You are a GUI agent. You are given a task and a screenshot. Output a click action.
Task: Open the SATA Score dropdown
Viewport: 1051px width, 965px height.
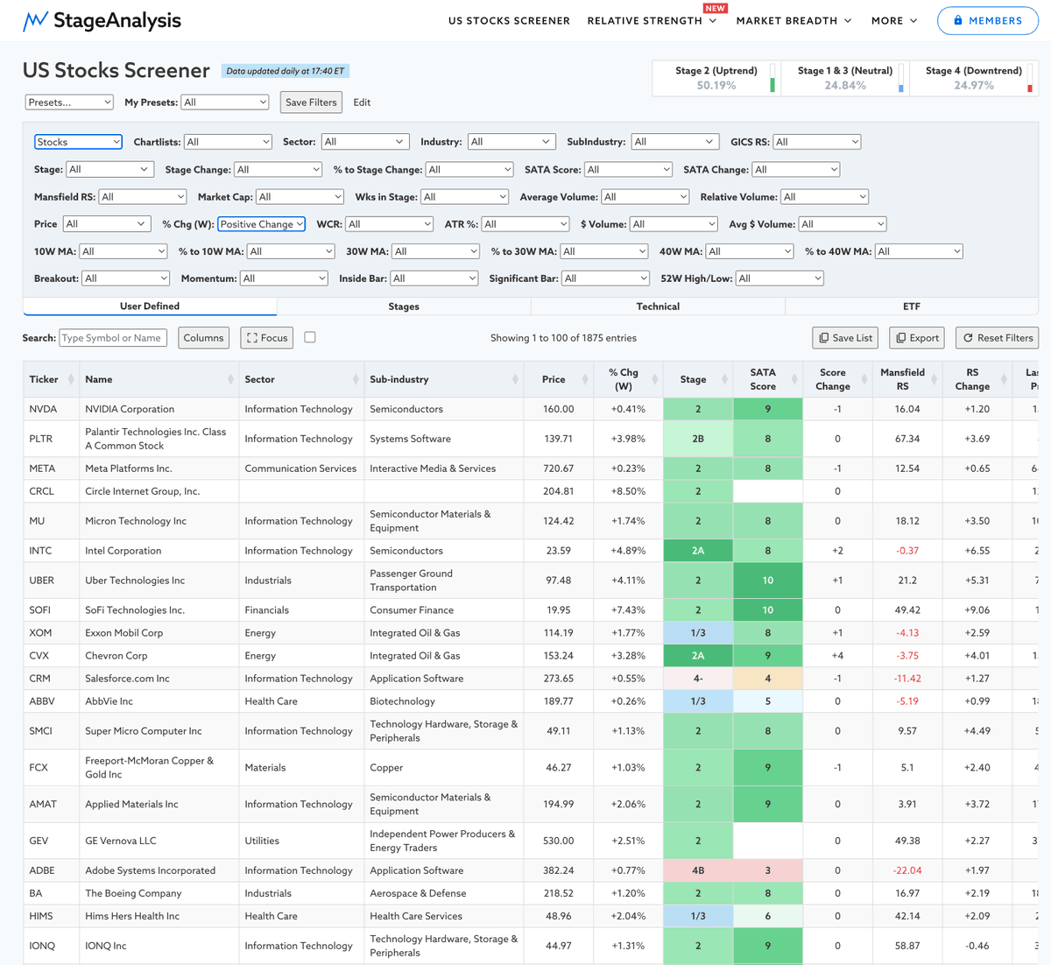pyautogui.click(x=629, y=170)
